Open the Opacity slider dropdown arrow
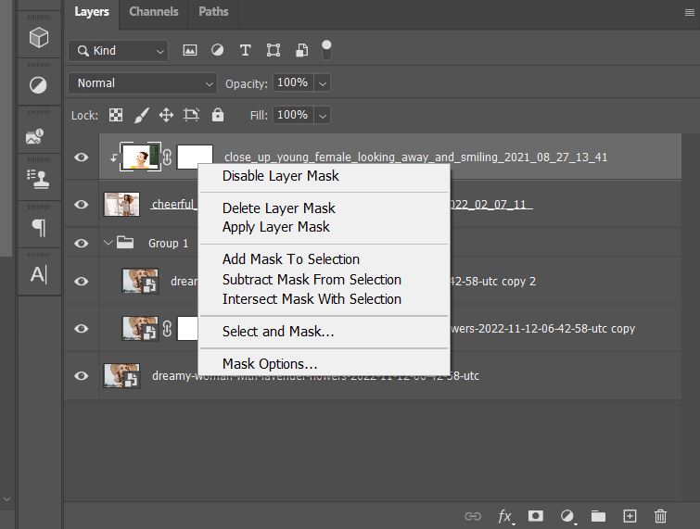 [323, 83]
